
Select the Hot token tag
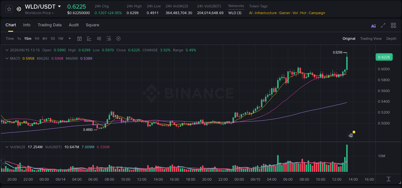tap(303, 13)
